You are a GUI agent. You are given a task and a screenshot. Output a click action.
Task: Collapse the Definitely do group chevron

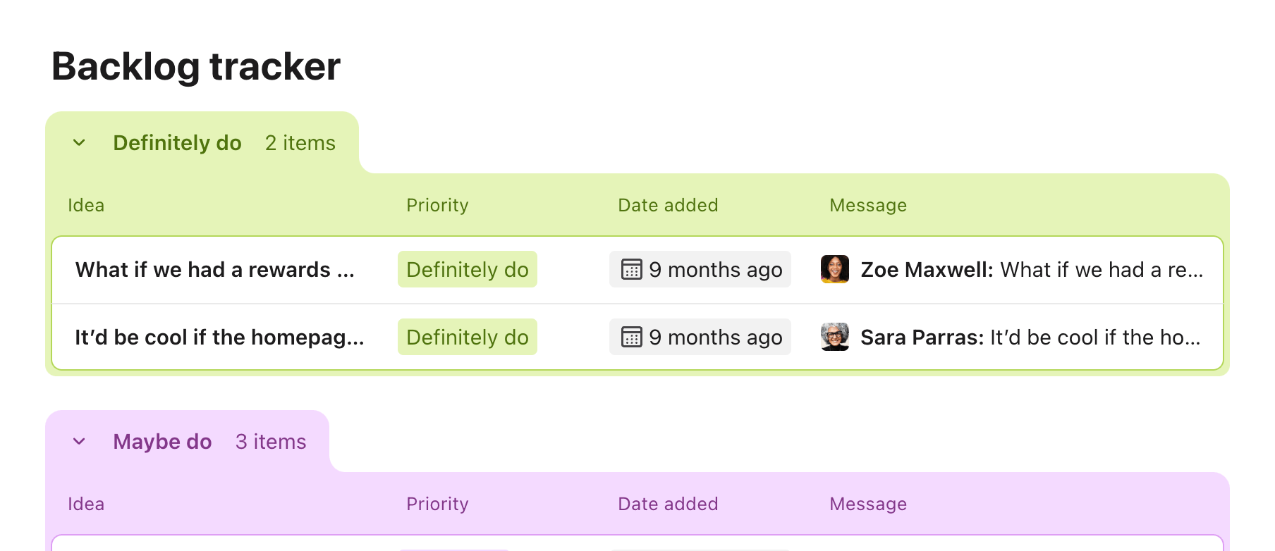[x=79, y=143]
